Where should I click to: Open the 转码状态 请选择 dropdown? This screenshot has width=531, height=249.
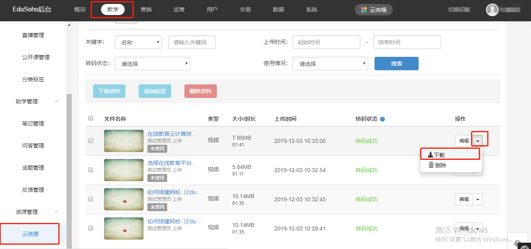tap(152, 64)
